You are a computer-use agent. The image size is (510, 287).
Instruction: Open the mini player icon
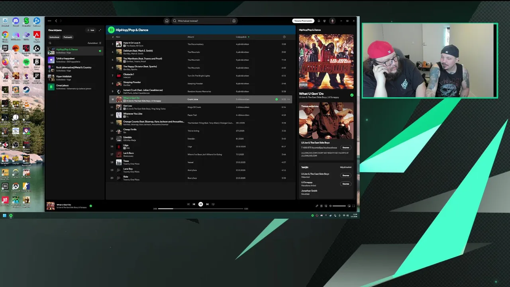[x=349, y=206]
